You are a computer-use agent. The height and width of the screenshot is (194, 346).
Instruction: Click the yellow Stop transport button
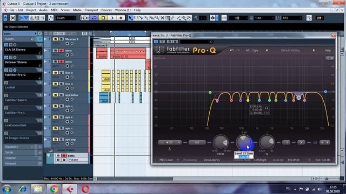pos(103,18)
